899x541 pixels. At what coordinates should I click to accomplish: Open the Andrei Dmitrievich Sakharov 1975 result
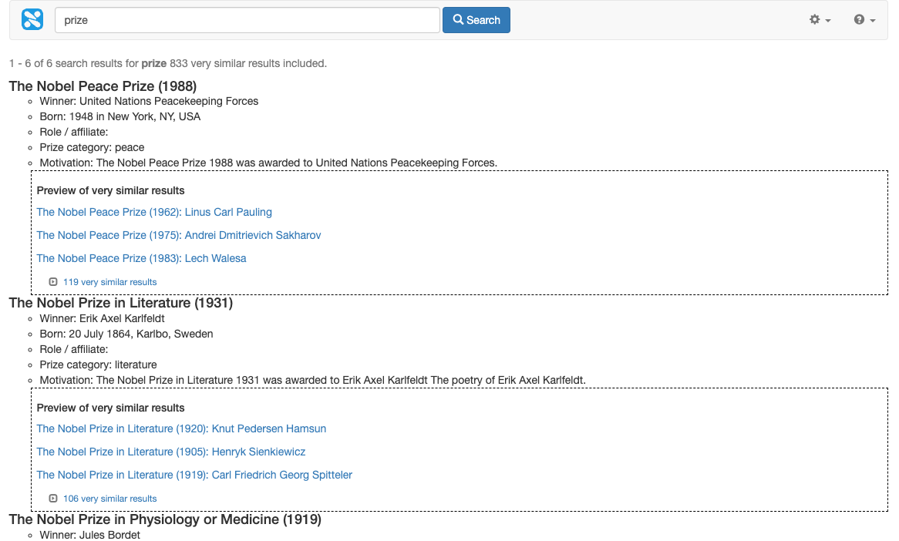click(x=179, y=235)
